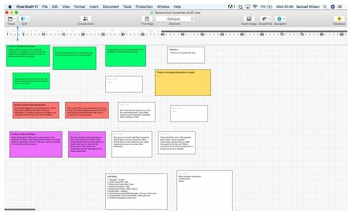Open the Views layout button
Image resolution: width=350 pixels, height=213 pixels.
click(x=9, y=18)
